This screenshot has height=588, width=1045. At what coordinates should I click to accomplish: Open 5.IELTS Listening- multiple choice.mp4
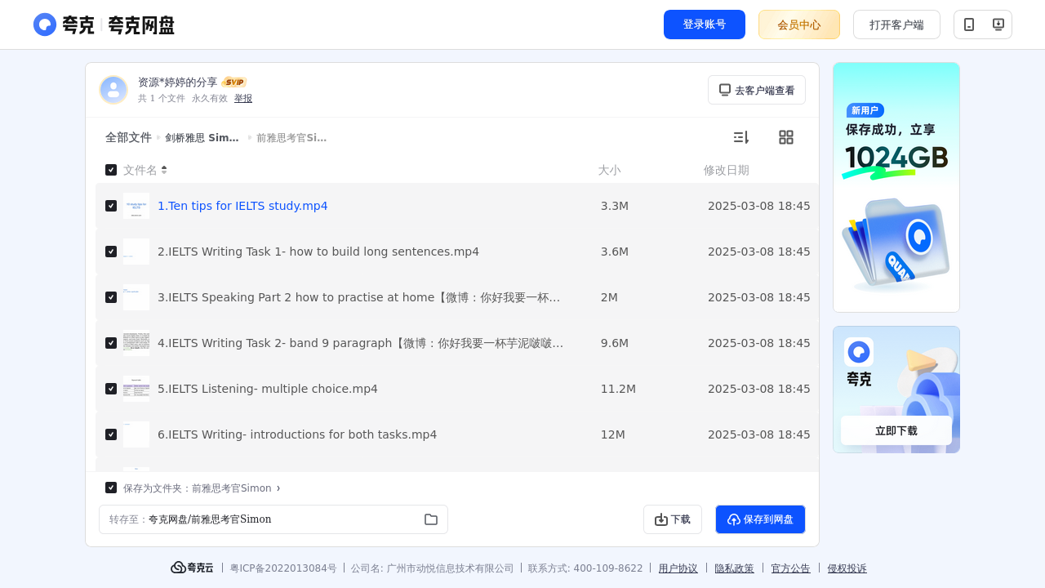click(x=268, y=389)
